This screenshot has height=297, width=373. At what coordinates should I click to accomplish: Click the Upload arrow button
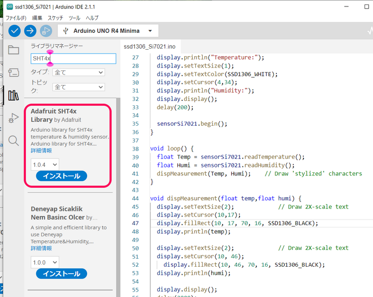(x=30, y=31)
